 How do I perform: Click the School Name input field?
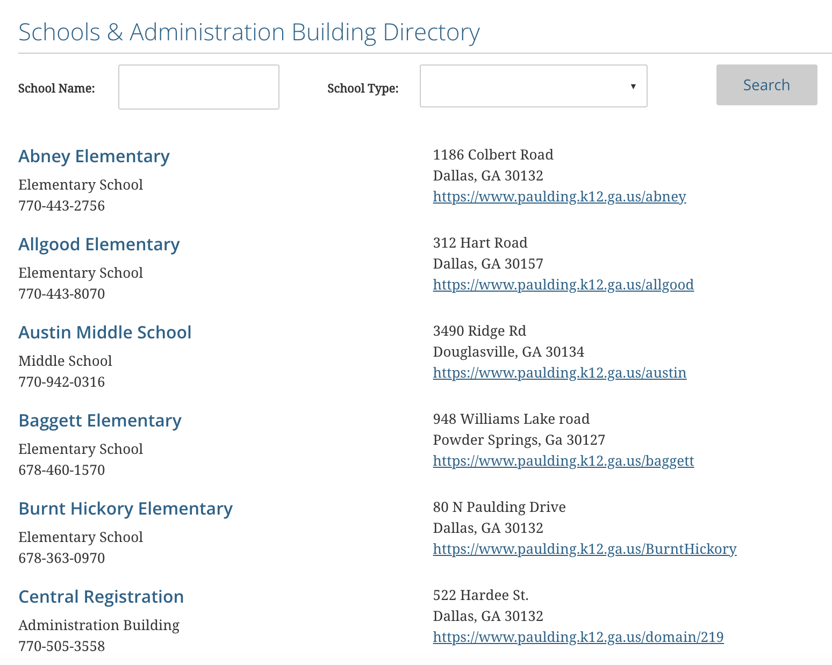point(199,87)
